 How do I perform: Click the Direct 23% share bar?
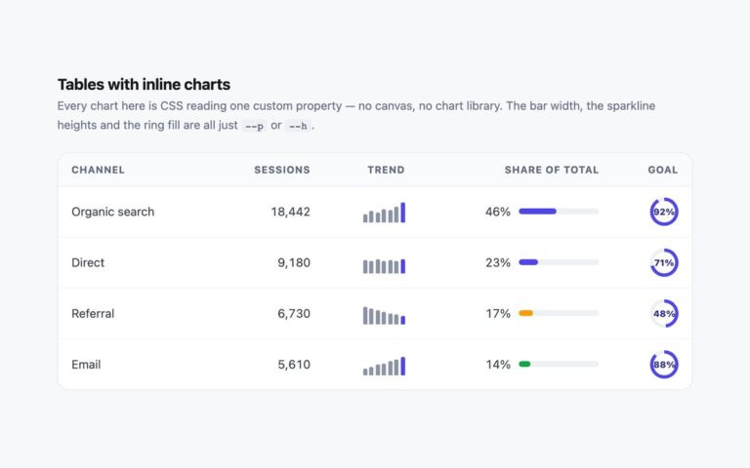tap(559, 262)
